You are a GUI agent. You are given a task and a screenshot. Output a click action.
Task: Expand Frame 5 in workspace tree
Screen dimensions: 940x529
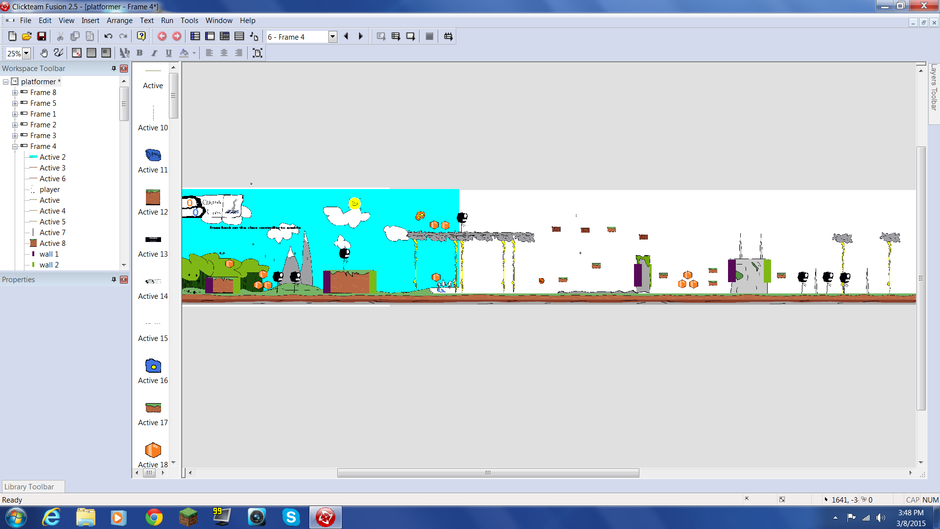15,103
